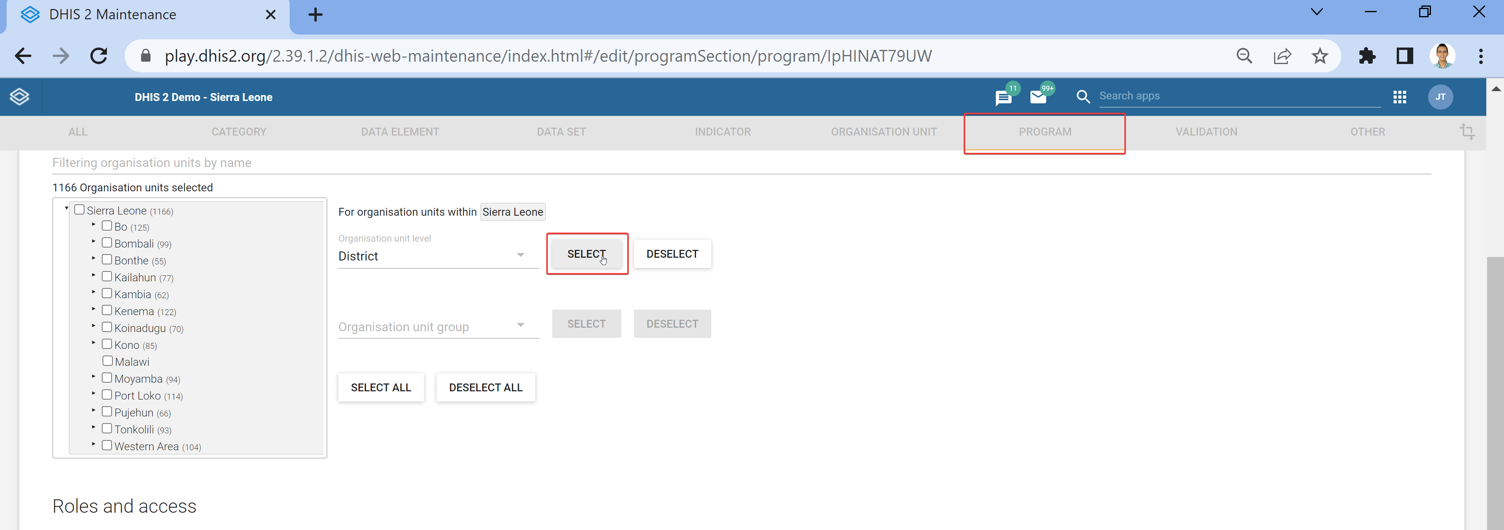Check the Kambia checkbox
Image resolution: width=1504 pixels, height=530 pixels.
[x=107, y=293]
